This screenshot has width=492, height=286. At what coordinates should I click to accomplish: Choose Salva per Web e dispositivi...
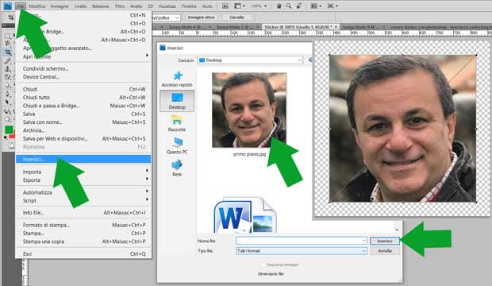(83, 138)
